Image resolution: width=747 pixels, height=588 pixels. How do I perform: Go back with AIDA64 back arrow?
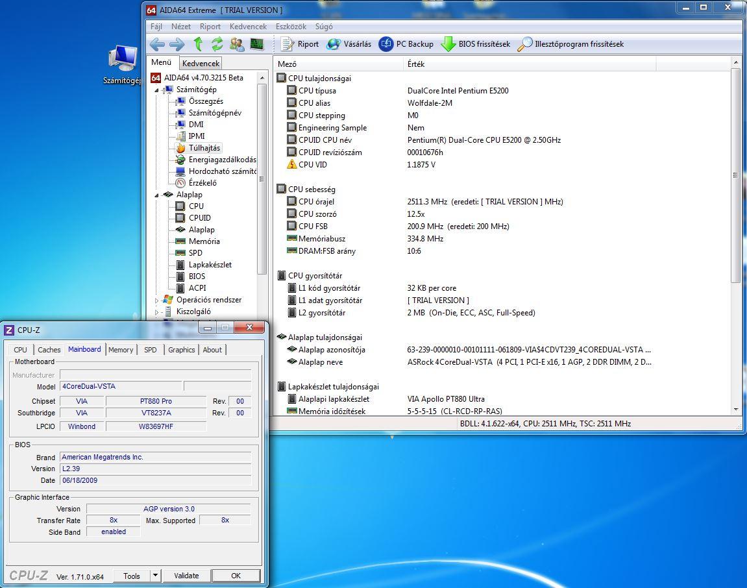(157, 44)
